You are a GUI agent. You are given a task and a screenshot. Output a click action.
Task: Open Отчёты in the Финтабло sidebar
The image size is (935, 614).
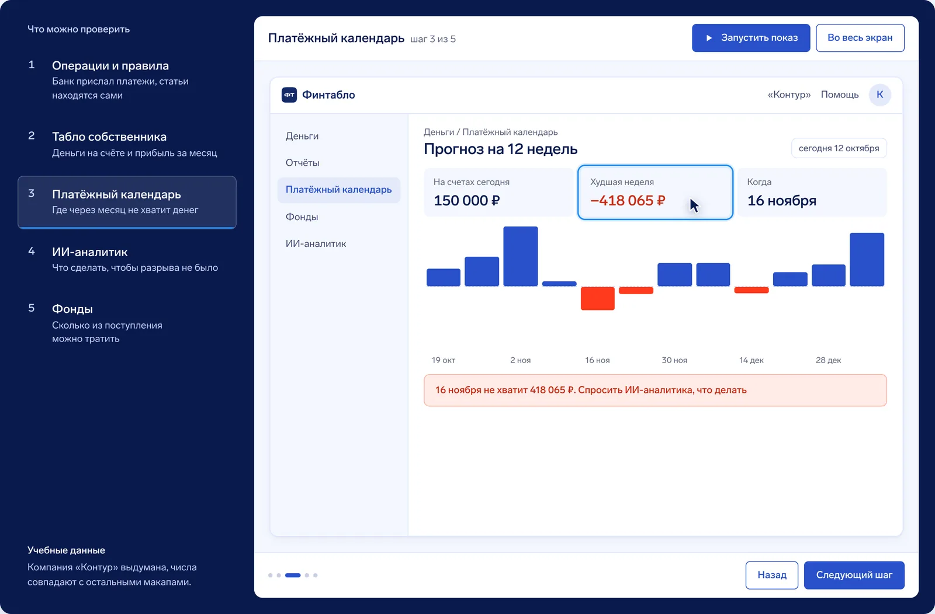[x=339, y=163]
